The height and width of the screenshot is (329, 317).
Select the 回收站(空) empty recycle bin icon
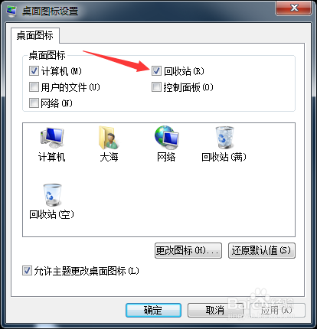[x=52, y=195]
